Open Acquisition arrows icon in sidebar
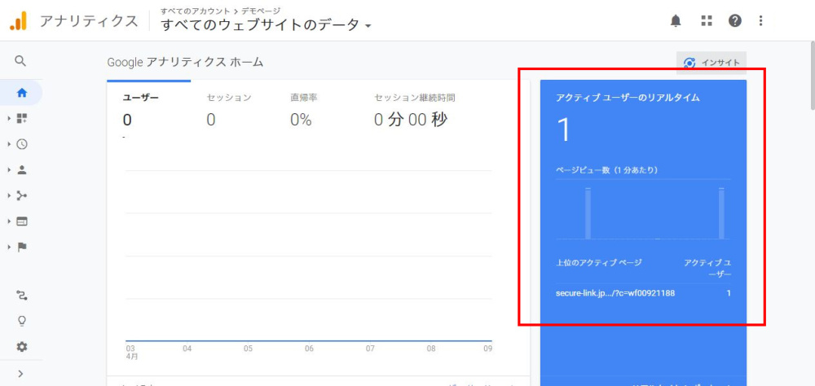The width and height of the screenshot is (815, 386). (22, 196)
